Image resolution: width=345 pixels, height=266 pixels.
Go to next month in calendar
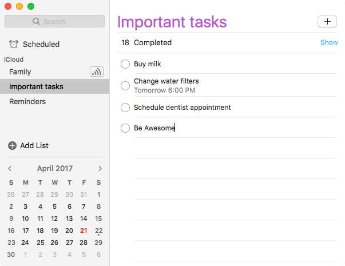click(x=100, y=168)
